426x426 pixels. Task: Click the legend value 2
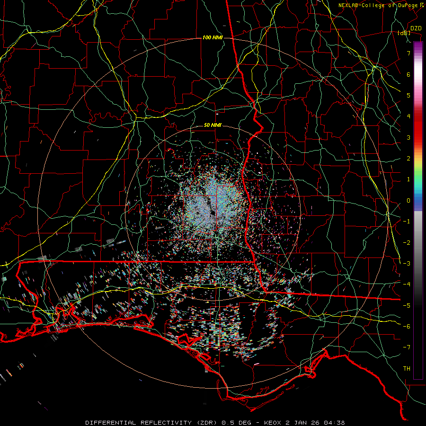(x=408, y=159)
